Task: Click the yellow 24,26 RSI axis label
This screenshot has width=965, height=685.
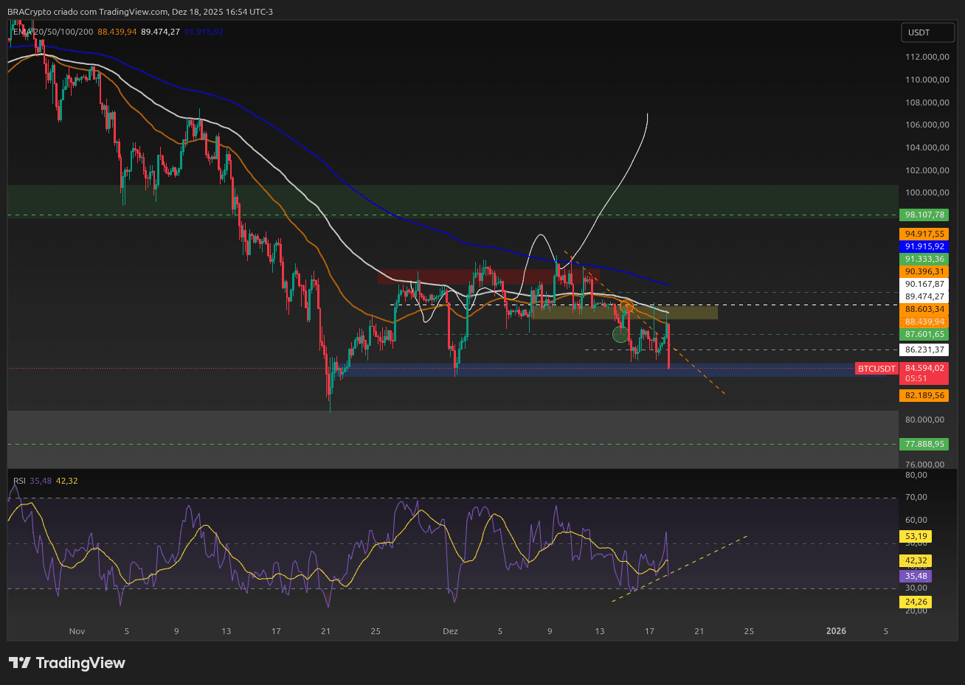Action: 915,602
